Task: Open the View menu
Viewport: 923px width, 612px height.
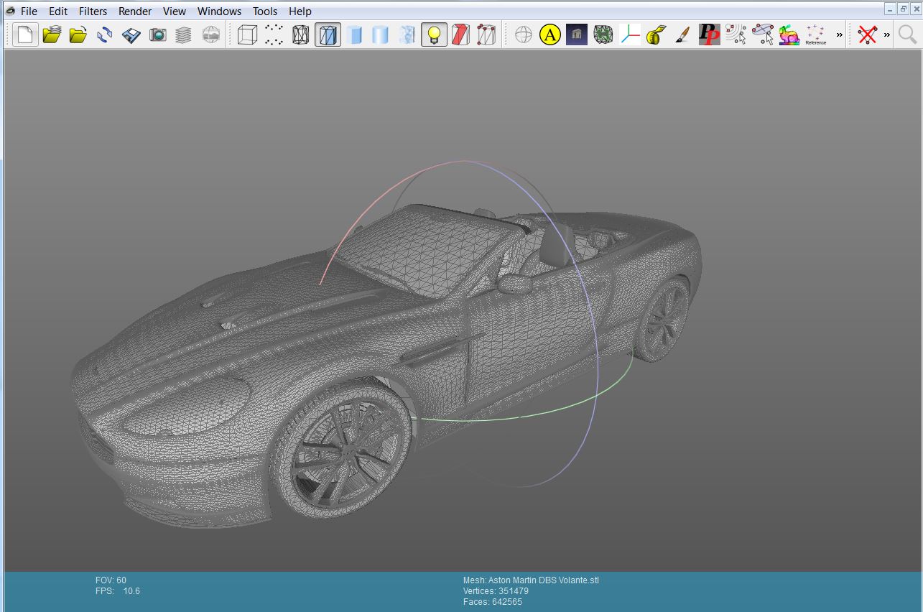Action: tap(175, 11)
